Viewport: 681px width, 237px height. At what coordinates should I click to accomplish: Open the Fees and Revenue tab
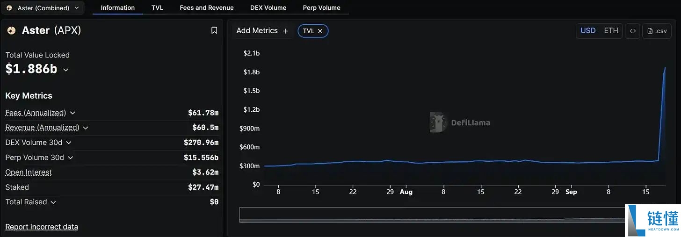[x=207, y=7]
